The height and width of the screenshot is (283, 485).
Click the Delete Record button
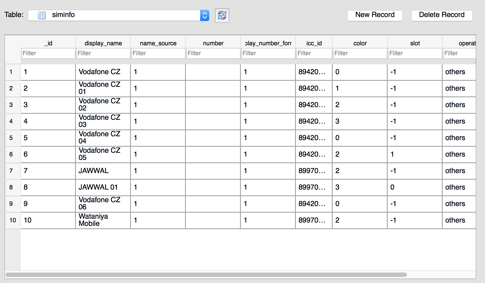point(442,15)
